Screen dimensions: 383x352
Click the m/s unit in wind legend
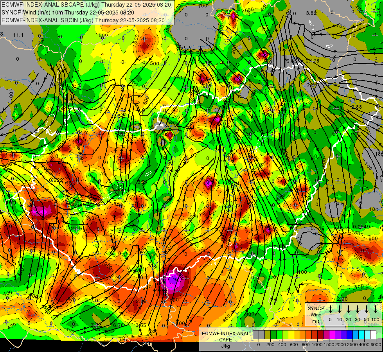[316, 321]
